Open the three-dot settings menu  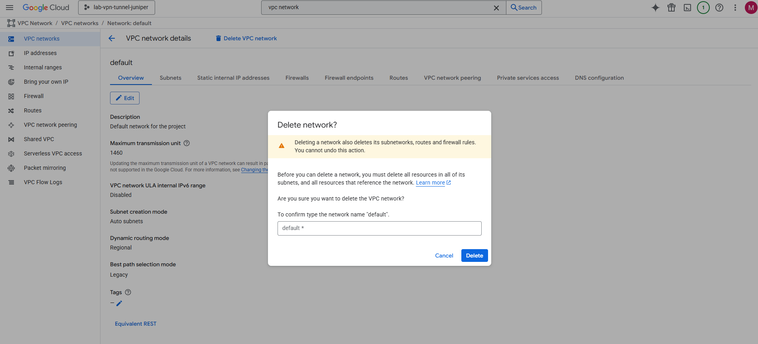click(735, 8)
